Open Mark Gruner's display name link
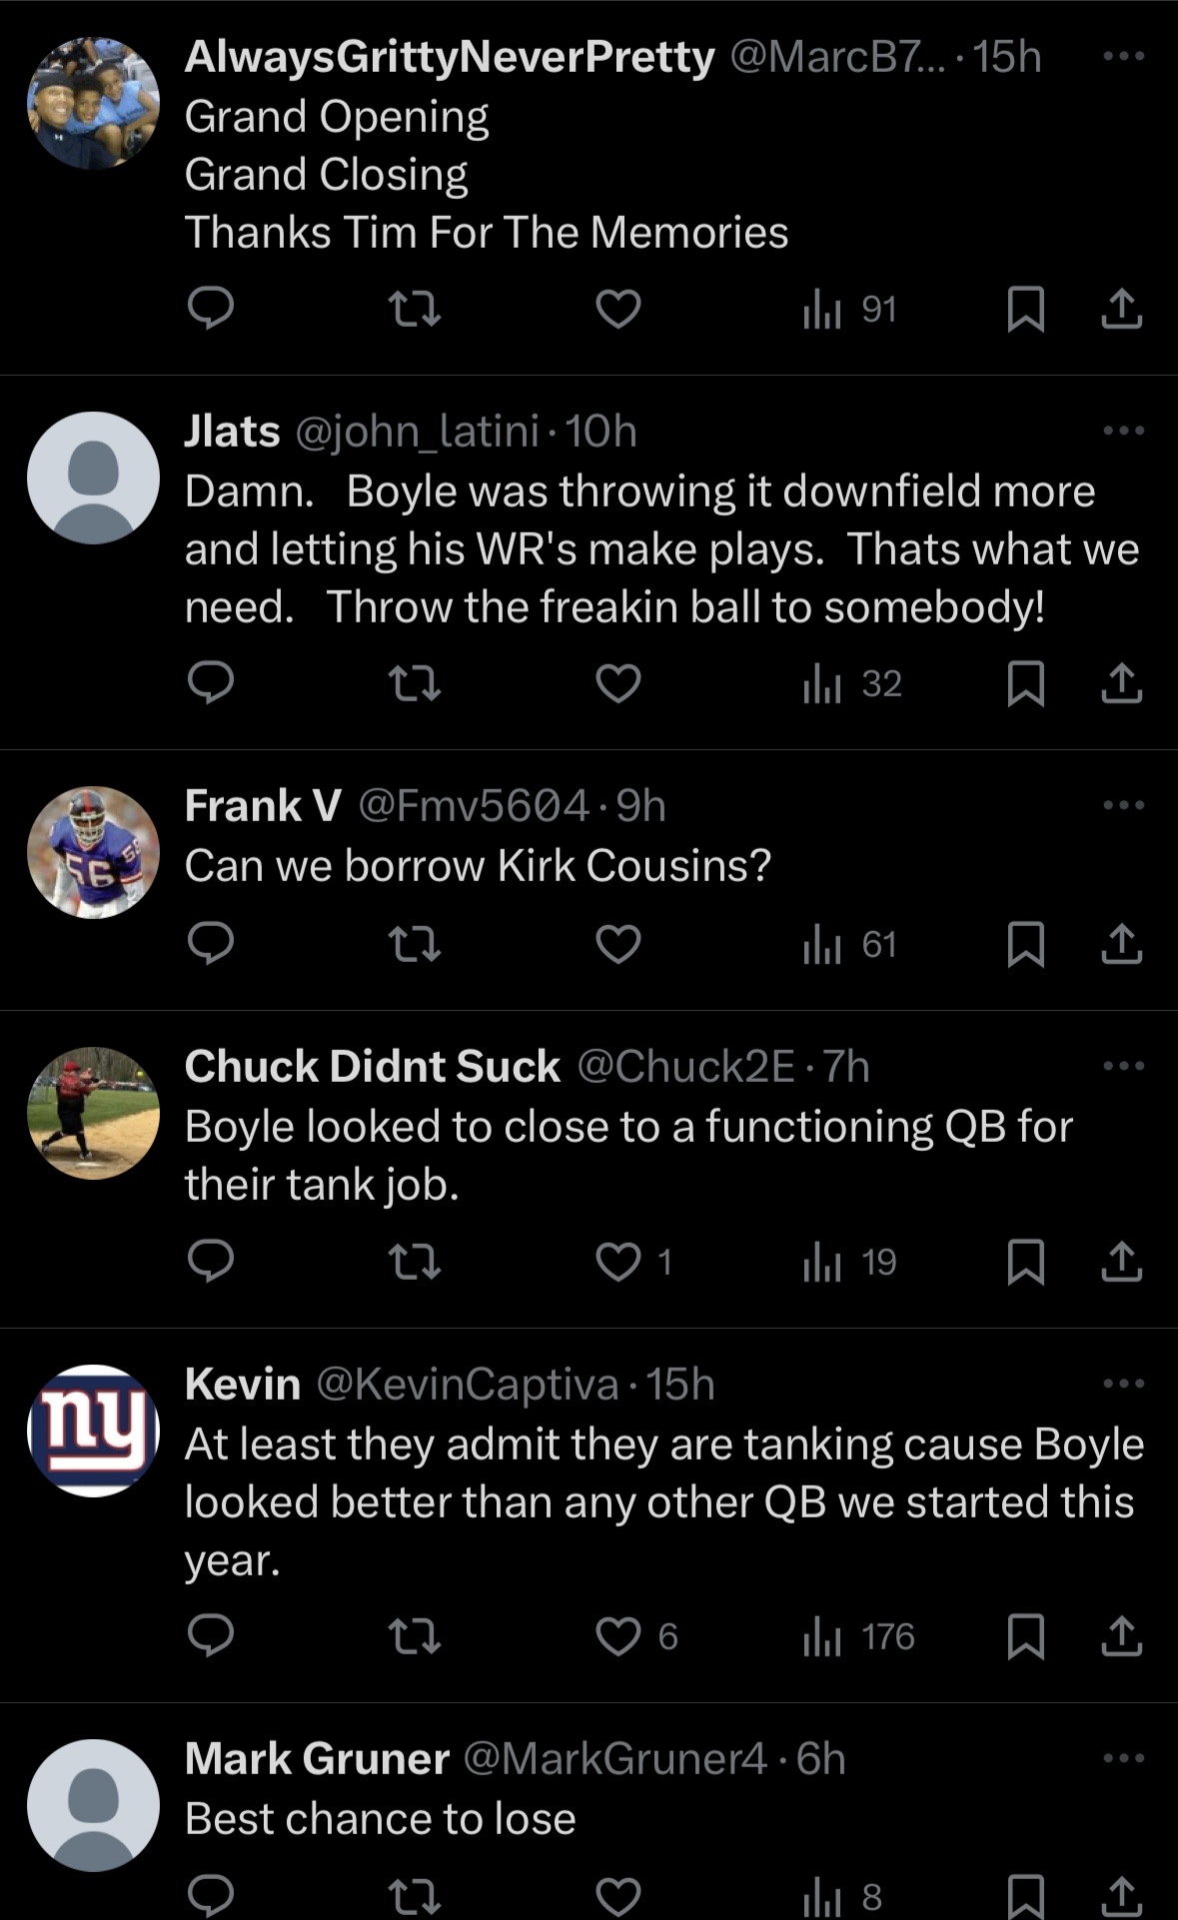Viewport: 1178px width, 1920px height. pos(317,1759)
